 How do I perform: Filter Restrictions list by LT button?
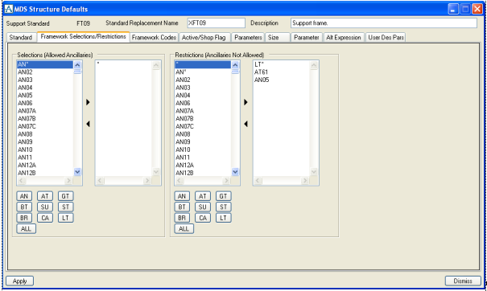coord(223,218)
